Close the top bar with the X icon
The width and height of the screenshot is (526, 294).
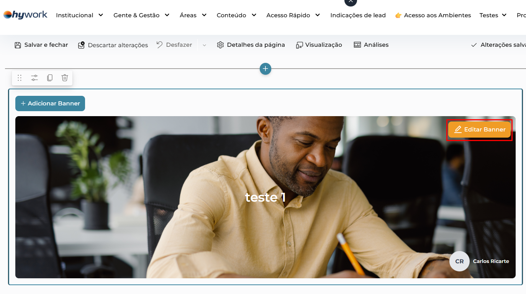pos(351,2)
